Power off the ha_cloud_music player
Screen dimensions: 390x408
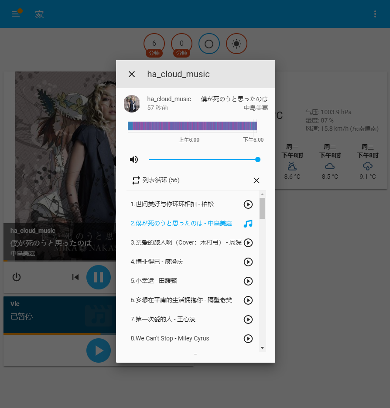[17, 277]
